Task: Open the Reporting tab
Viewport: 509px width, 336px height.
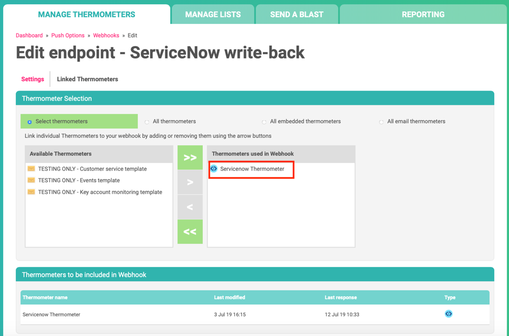Action: 423,14
